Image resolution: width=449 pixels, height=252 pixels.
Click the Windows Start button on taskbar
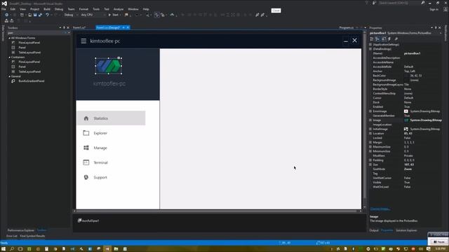coord(4,249)
